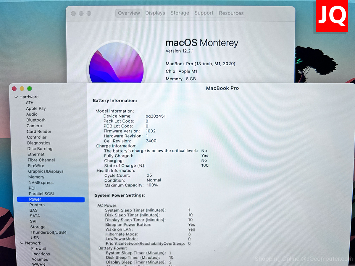Open the Controller entry
Screen dimensions: 355x266
tap(37, 137)
